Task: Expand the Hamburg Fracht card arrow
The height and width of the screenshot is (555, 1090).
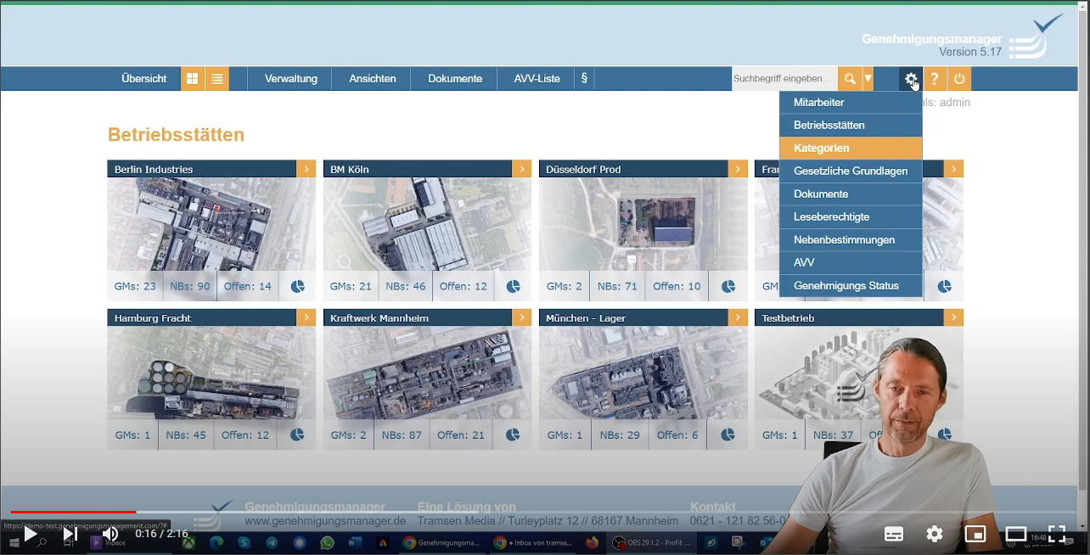Action: 306,318
